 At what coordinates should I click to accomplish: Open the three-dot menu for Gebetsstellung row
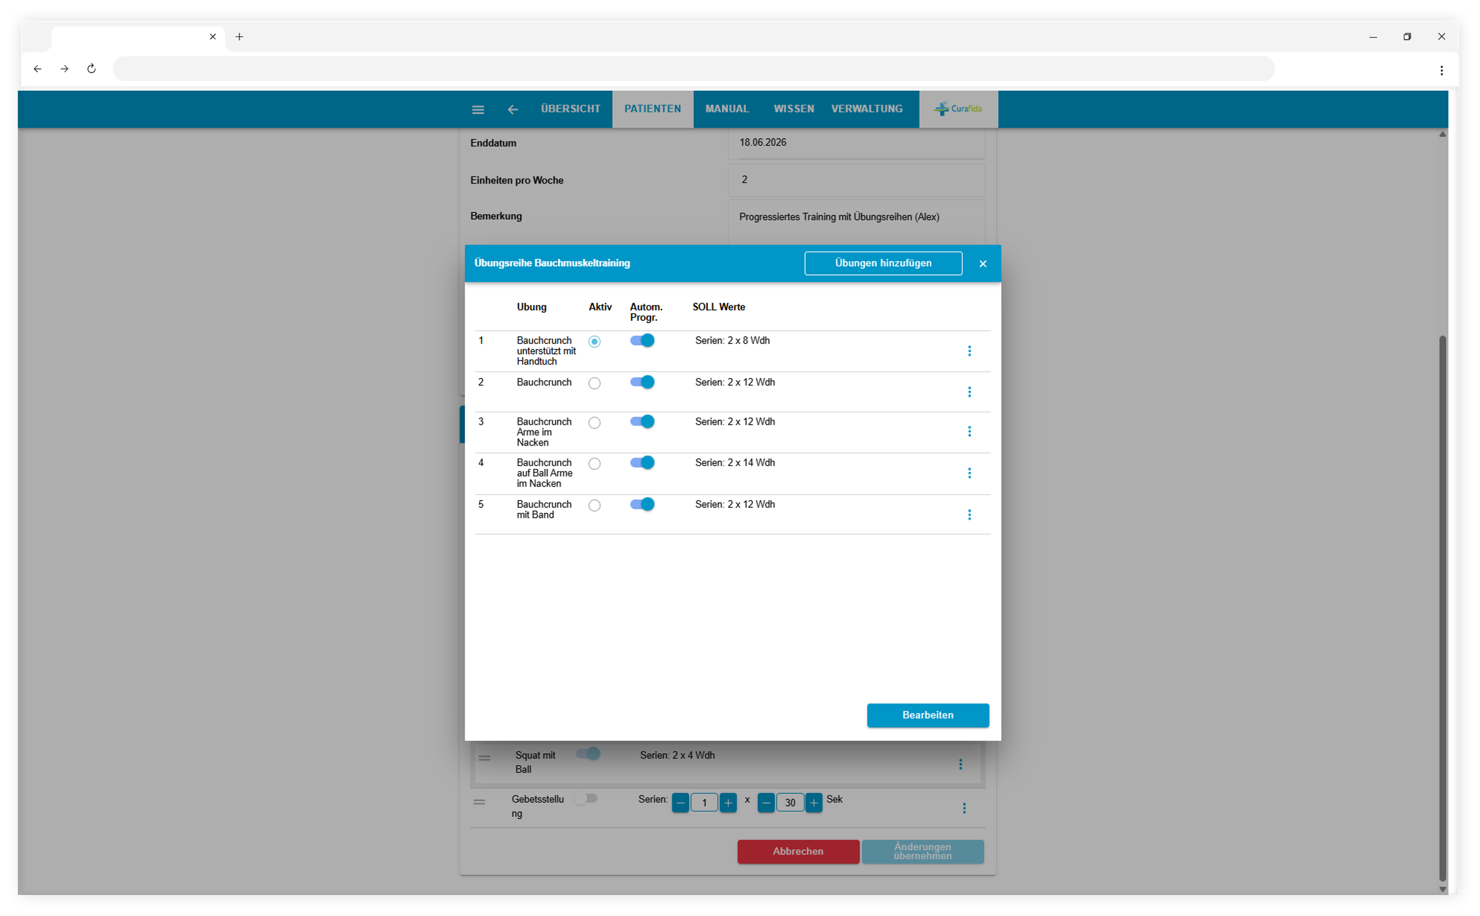point(964,808)
